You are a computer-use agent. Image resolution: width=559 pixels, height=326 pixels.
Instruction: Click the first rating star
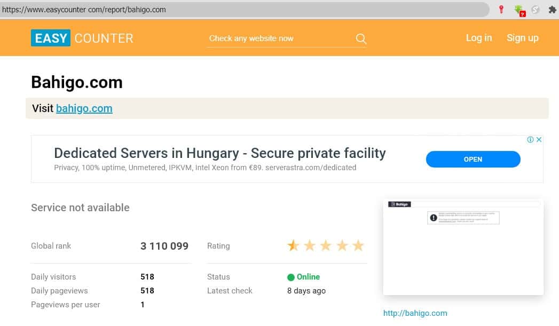tap(293, 245)
